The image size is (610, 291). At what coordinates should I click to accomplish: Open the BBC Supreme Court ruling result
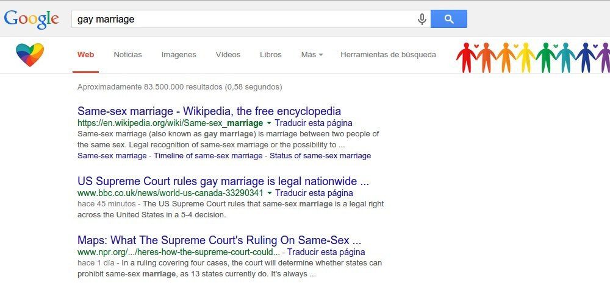click(223, 181)
